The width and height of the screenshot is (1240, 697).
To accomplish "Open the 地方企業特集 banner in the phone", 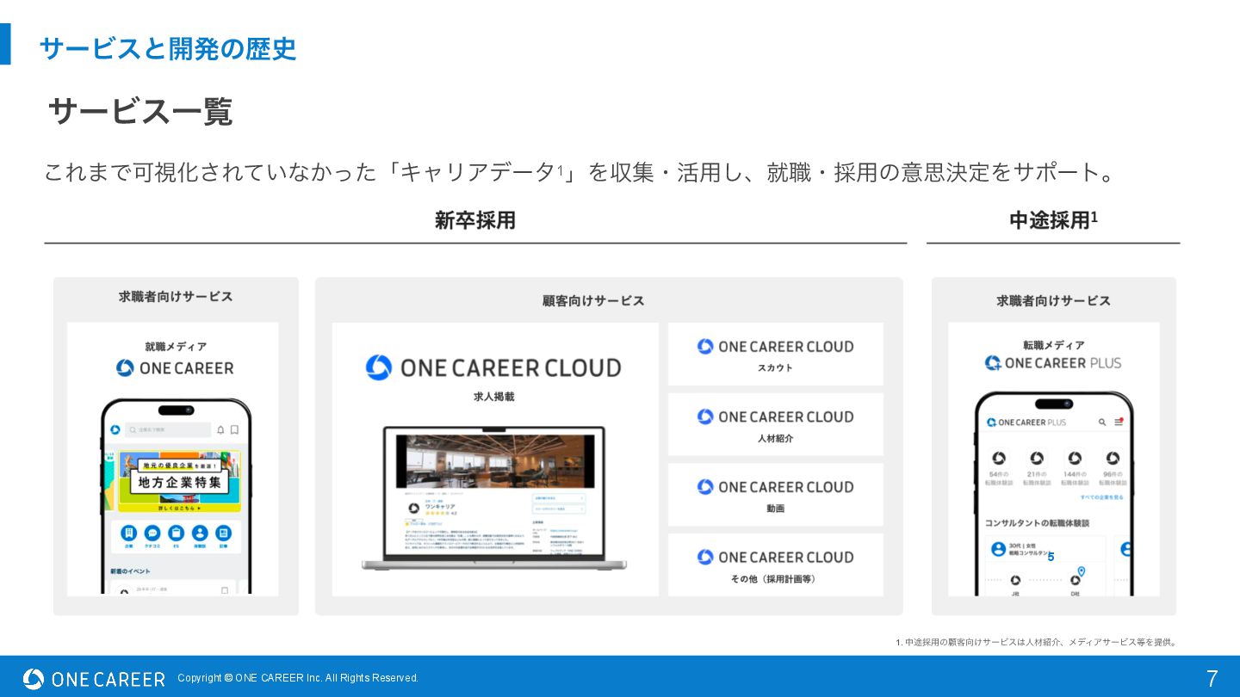I will click(179, 481).
